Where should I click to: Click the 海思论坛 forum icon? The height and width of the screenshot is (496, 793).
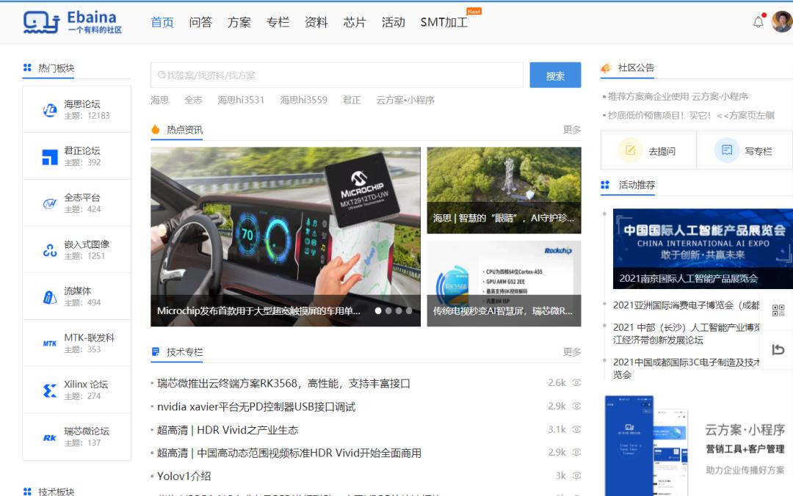pos(50,110)
